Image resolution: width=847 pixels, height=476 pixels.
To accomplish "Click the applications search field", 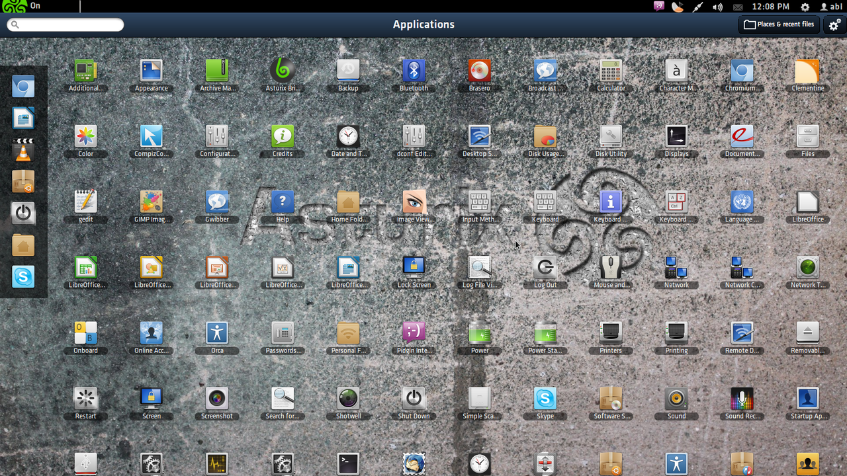I will 66,24.
